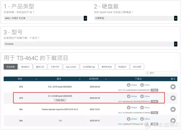Download QTS 5.1.0.2348 from Global
The height and width of the screenshot is (130, 181).
click(132, 96)
